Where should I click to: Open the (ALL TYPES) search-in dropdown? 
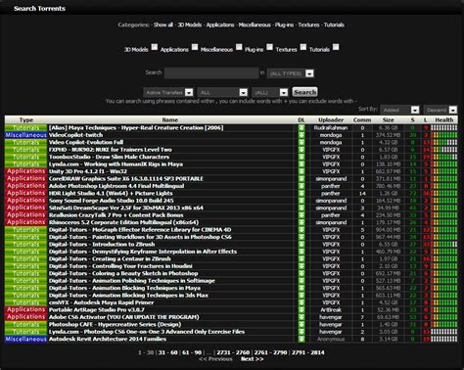click(x=291, y=73)
